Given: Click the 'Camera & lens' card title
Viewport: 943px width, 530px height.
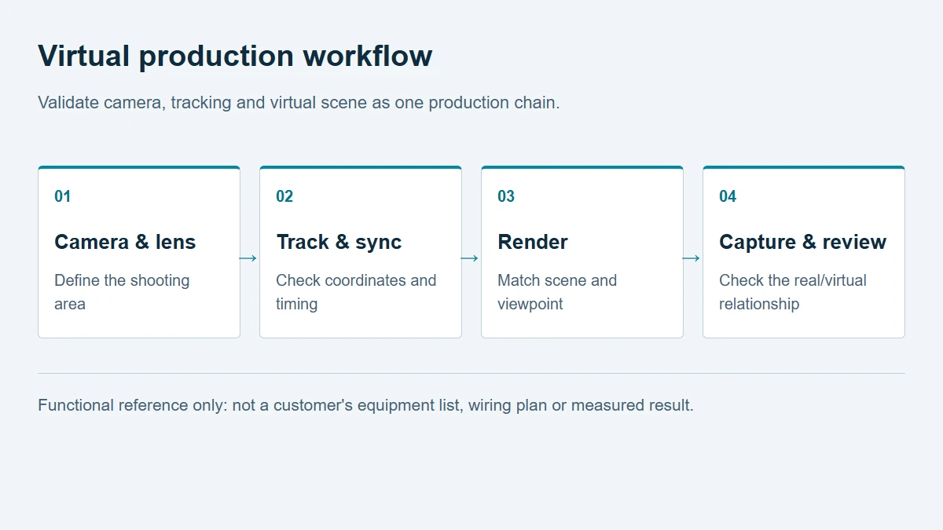Looking at the screenshot, I should pyautogui.click(x=125, y=242).
